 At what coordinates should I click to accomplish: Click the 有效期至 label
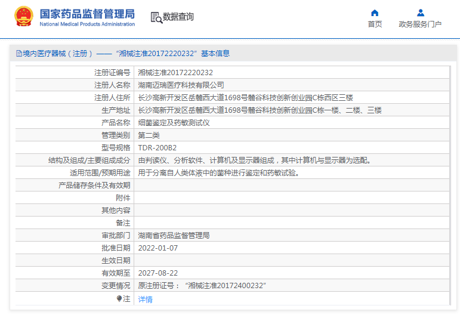pyautogui.click(x=116, y=273)
